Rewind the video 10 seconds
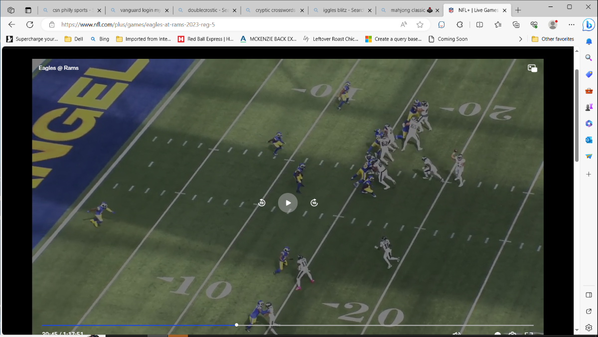Screen dimensions: 598x337 (262, 203)
